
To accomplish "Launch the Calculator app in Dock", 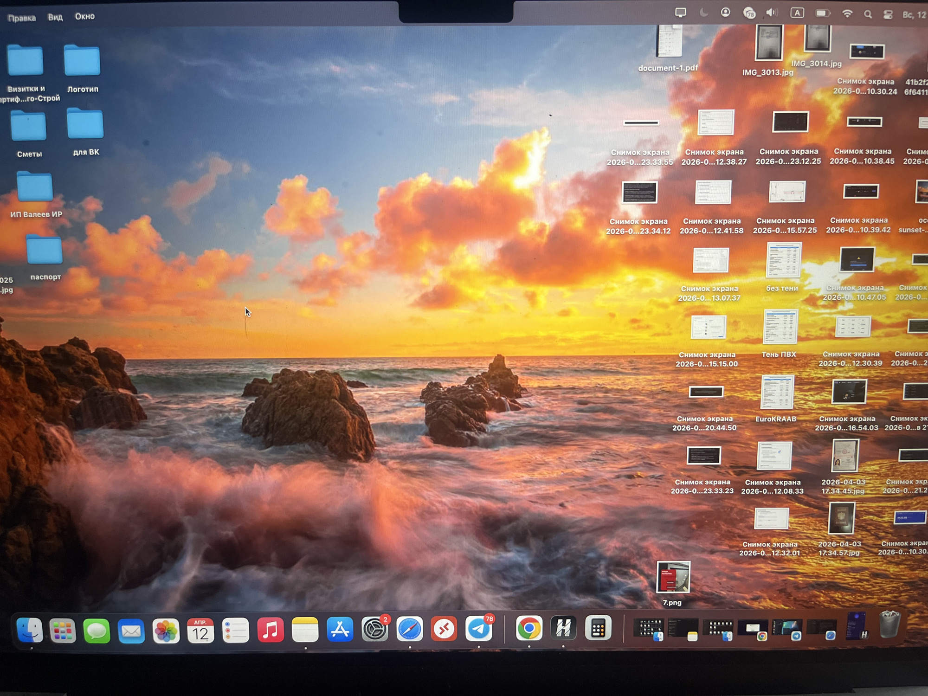I will click(598, 629).
